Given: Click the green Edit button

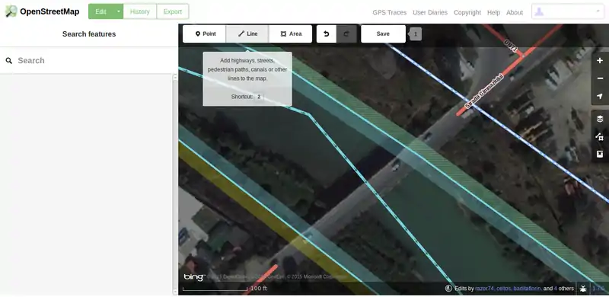Looking at the screenshot, I should [x=101, y=11].
